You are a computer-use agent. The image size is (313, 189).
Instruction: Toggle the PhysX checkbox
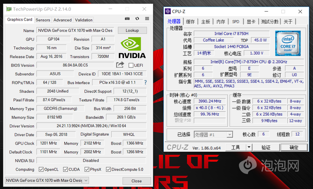pyautogui.click(x=87, y=169)
